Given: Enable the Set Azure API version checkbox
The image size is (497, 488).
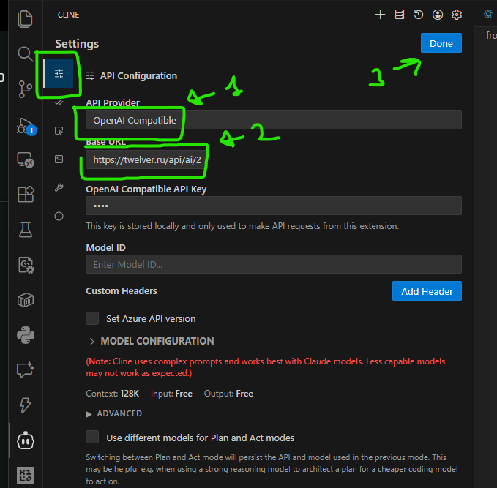Looking at the screenshot, I should tap(92, 318).
